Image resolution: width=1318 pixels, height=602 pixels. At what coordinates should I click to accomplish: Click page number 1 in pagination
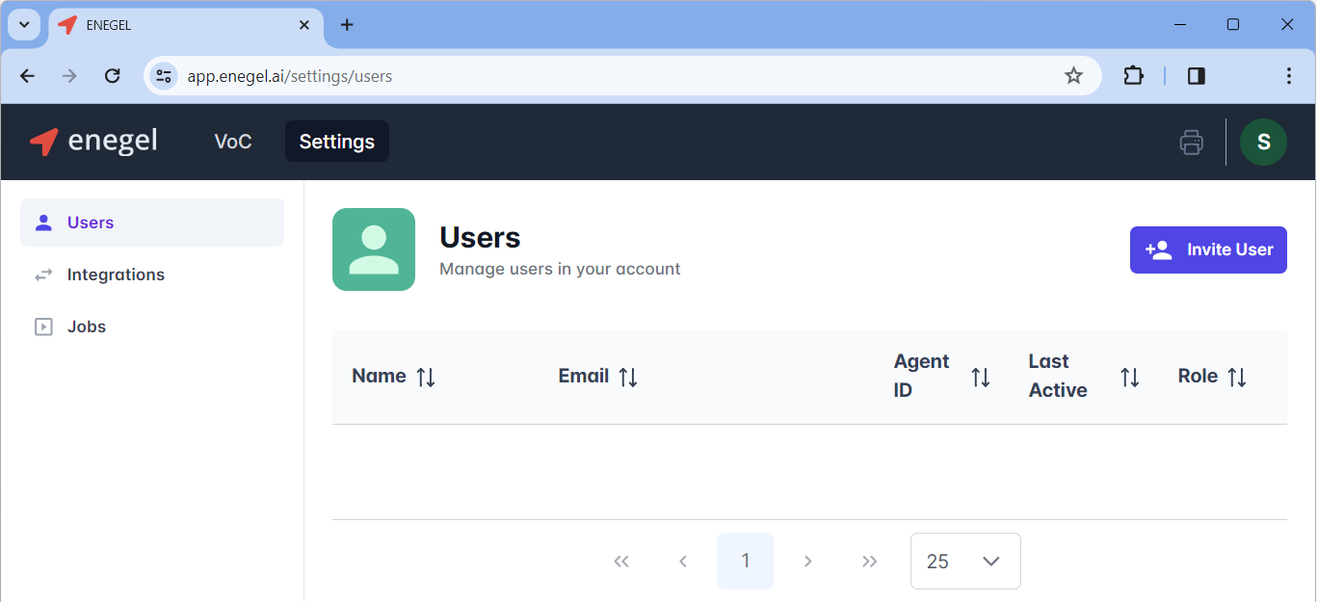pos(745,561)
